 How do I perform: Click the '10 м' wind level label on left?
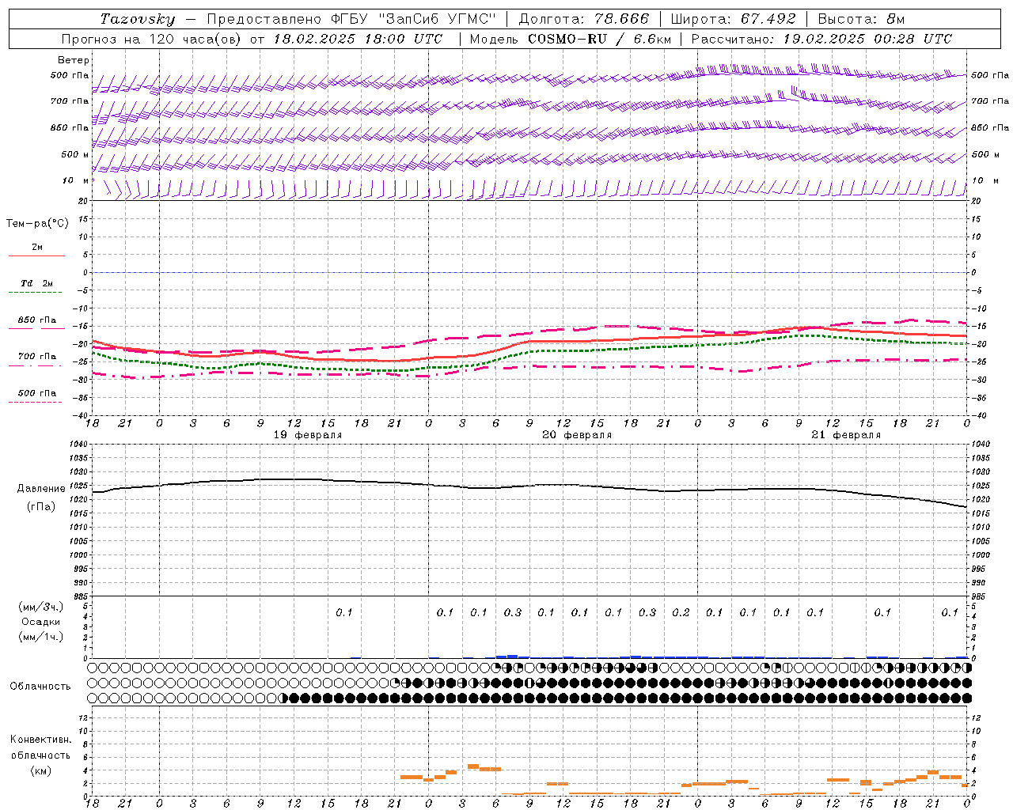click(76, 181)
